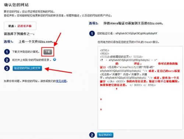Click the text 请选择下列操作之一

[x=19, y=34]
